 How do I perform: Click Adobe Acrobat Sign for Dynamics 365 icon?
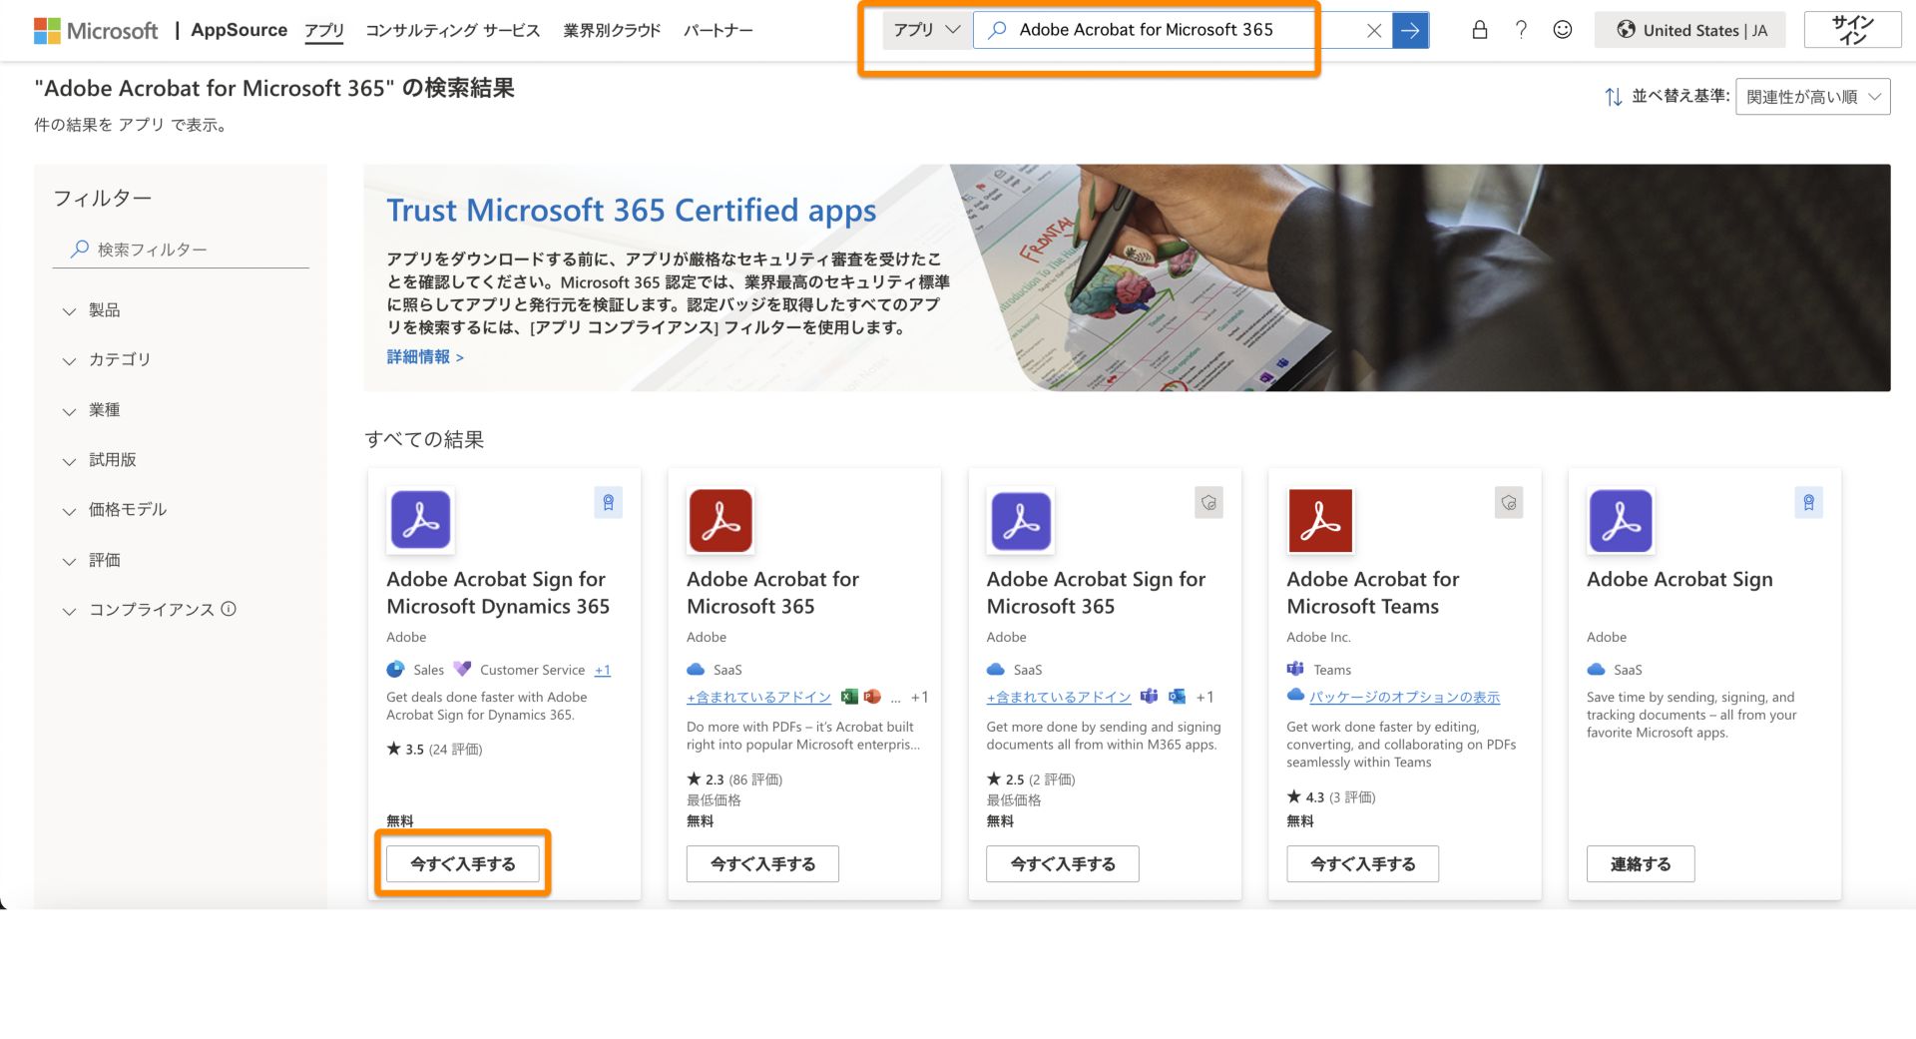[x=420, y=520]
